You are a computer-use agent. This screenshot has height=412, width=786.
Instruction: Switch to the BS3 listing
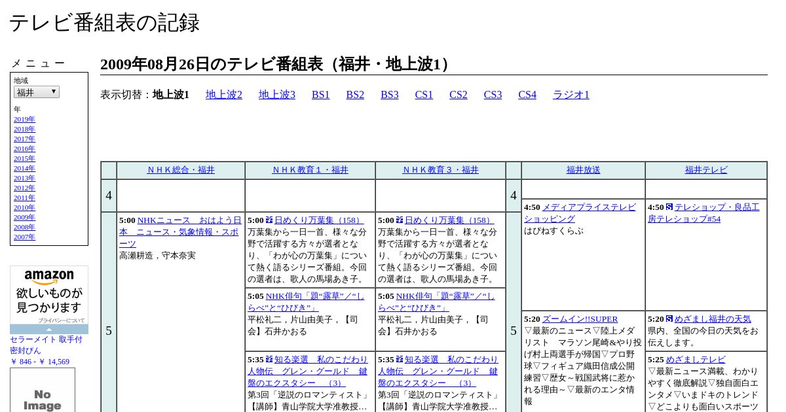point(390,95)
